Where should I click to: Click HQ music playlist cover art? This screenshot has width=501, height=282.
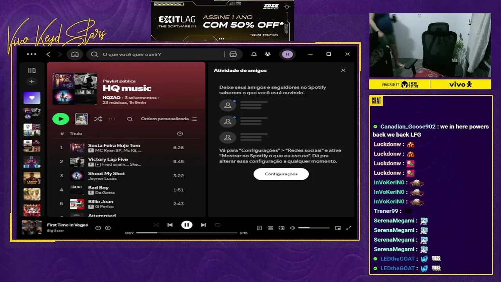coord(75,89)
